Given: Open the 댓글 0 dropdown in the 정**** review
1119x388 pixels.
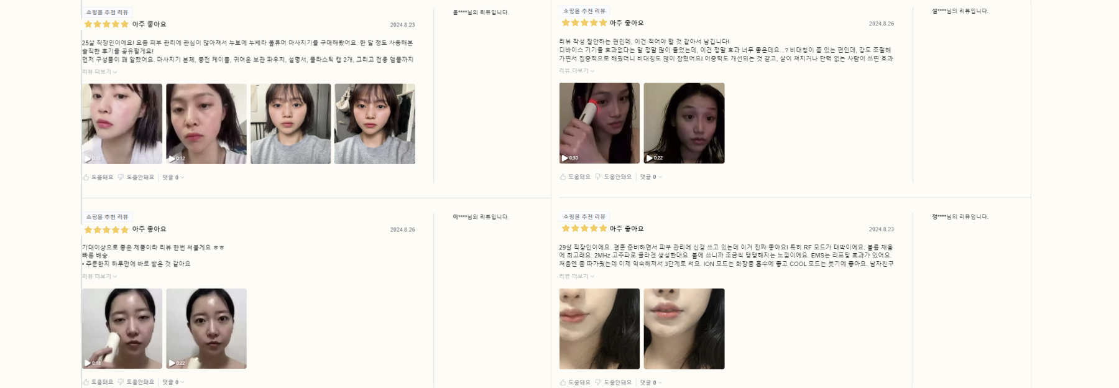Looking at the screenshot, I should tap(651, 382).
